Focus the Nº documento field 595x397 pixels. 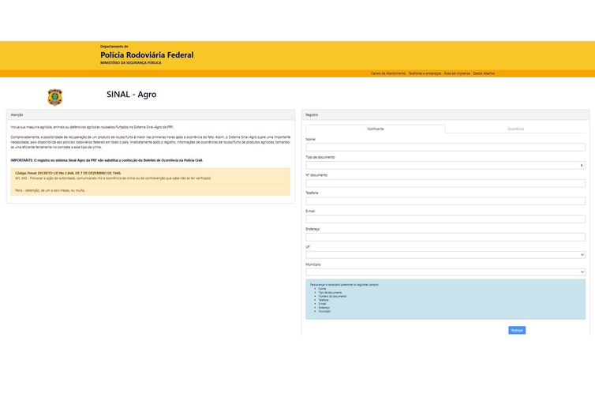(445, 183)
